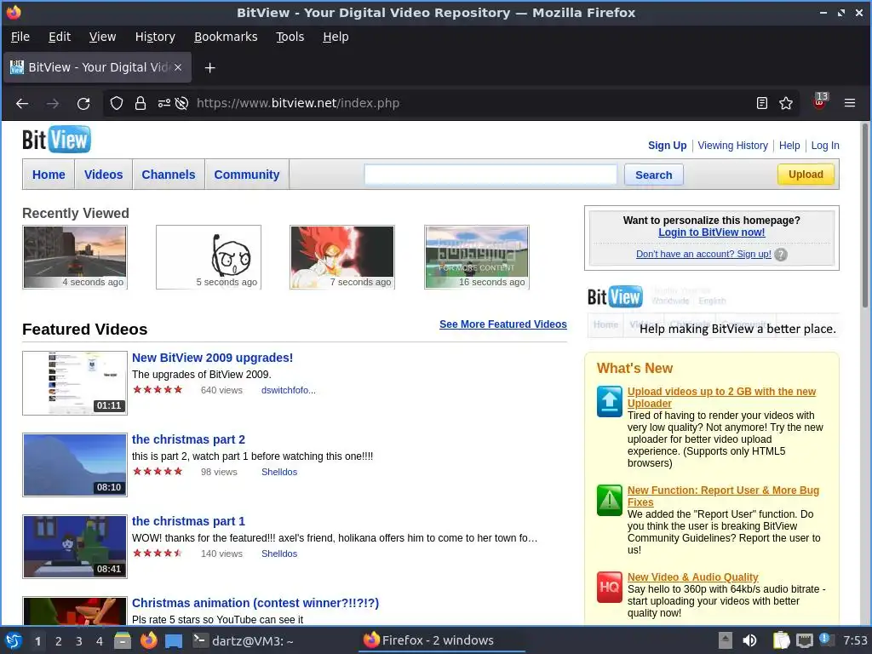
Task: Open the volume control in the system tray
Action: point(749,640)
